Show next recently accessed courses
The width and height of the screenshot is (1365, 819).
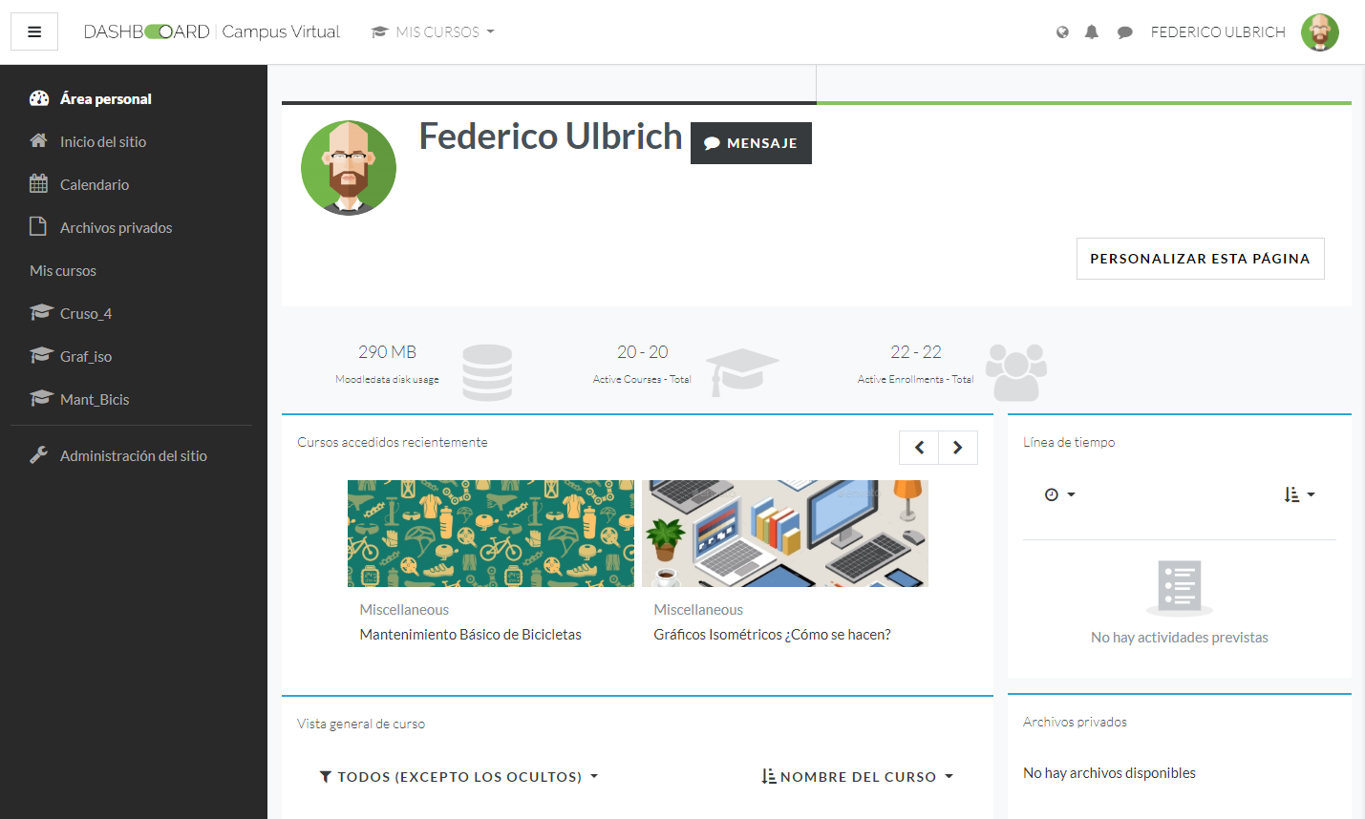tap(957, 448)
